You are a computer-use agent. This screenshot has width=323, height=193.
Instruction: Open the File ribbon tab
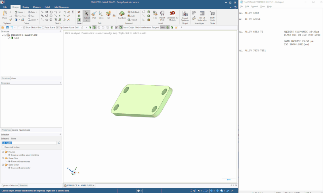(5, 7)
